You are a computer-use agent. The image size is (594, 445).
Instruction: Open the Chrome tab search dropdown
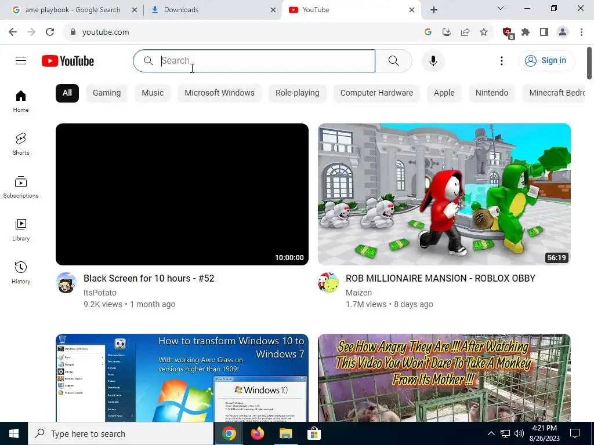pyautogui.click(x=501, y=8)
